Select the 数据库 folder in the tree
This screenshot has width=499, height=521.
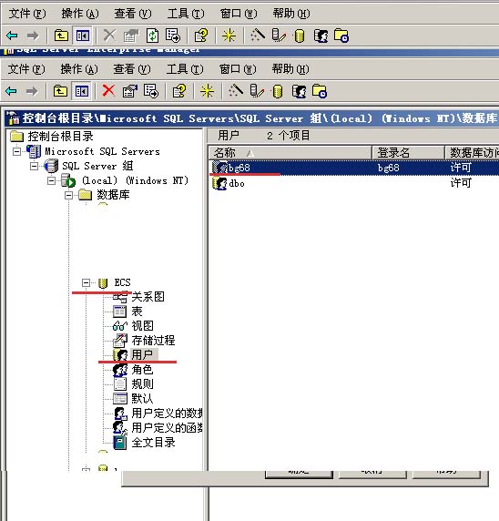click(113, 195)
